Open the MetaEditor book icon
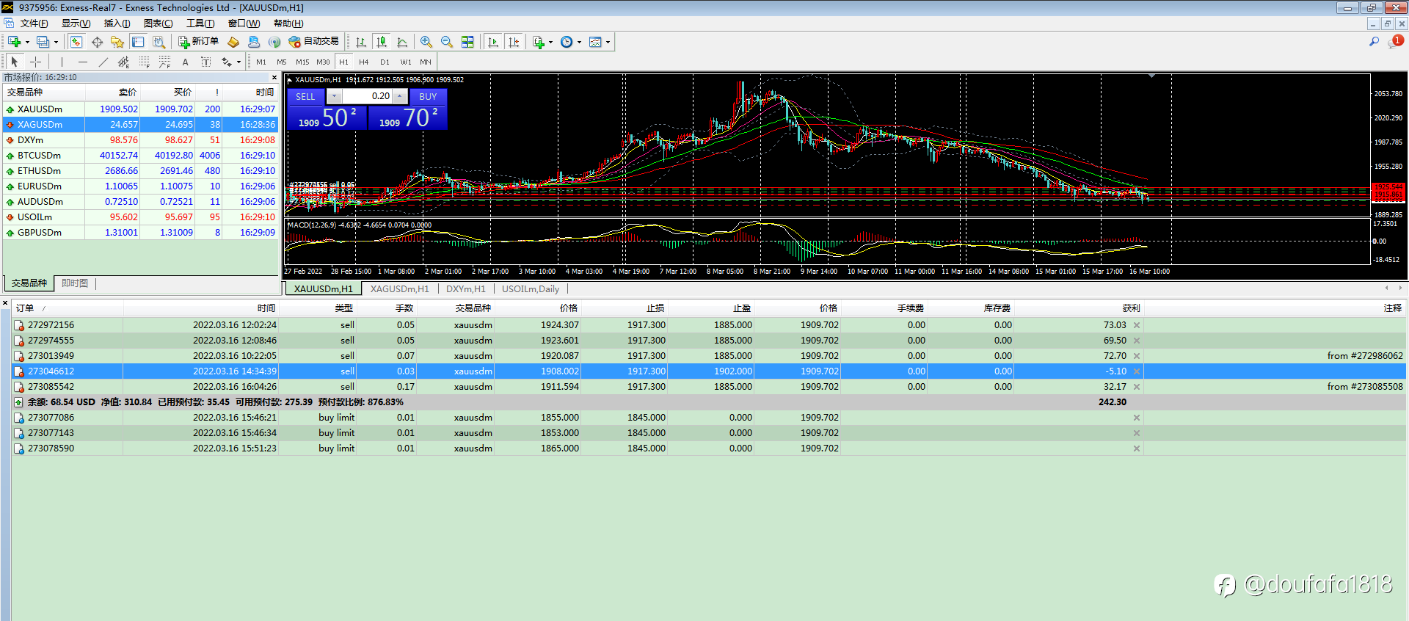This screenshot has height=621, width=1409. (233, 42)
